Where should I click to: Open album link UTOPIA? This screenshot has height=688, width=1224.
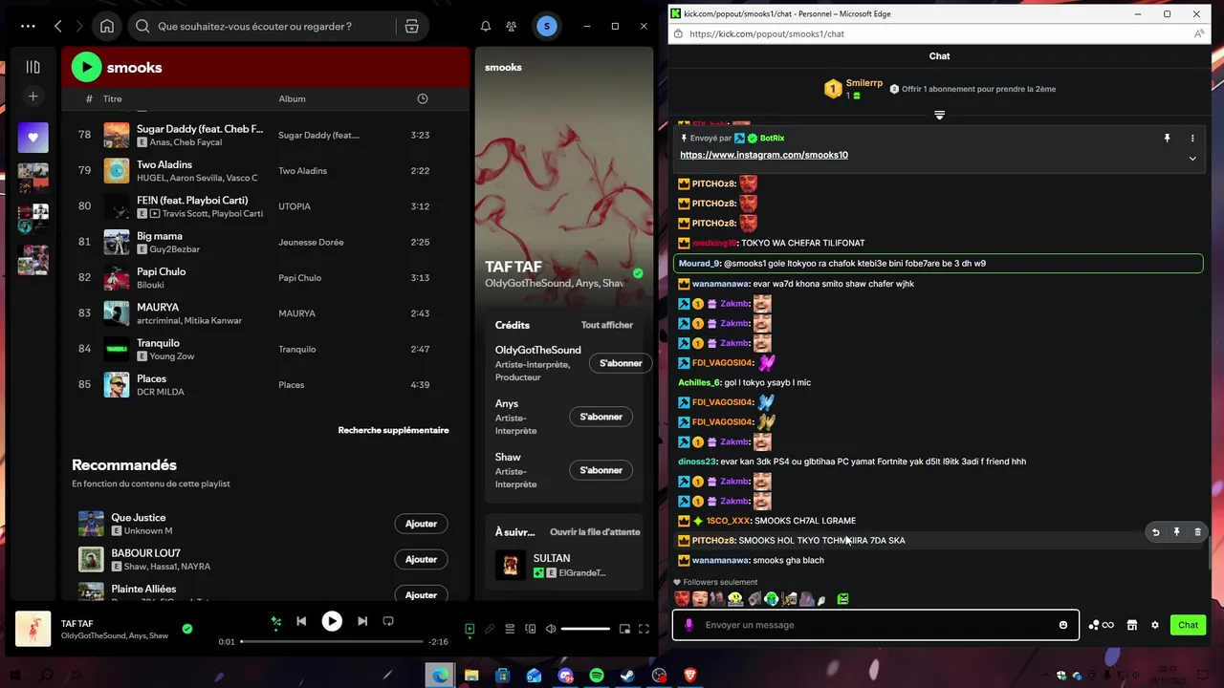[295, 206]
